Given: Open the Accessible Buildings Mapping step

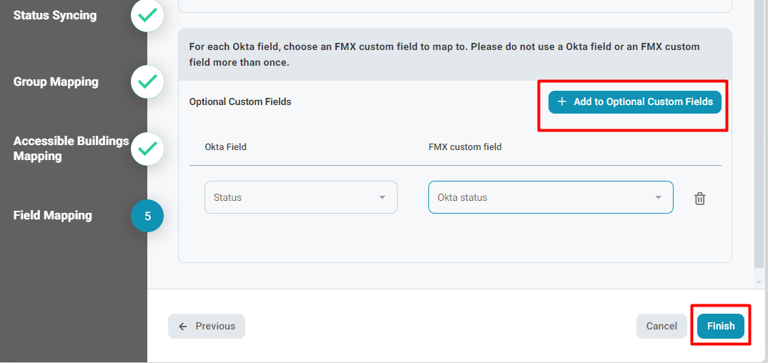Looking at the screenshot, I should click(71, 149).
